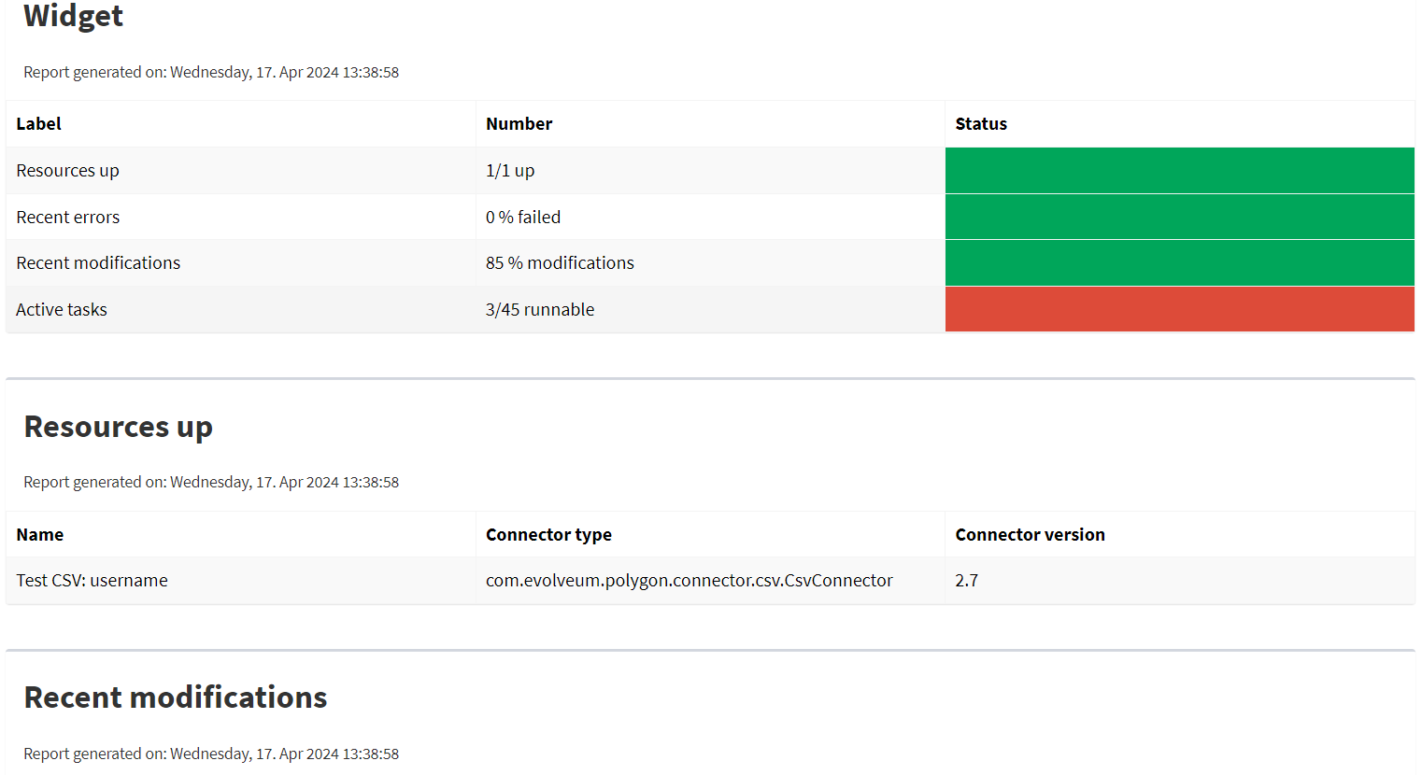Click the Status column header

[981, 124]
